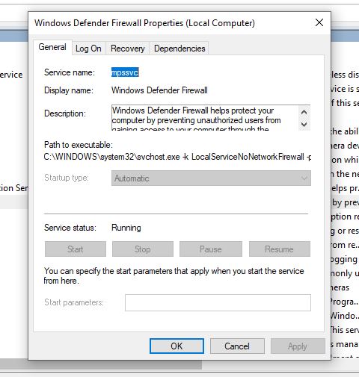Confirm with the OK button
Viewport: 359px width, 377px height.
pos(177,346)
